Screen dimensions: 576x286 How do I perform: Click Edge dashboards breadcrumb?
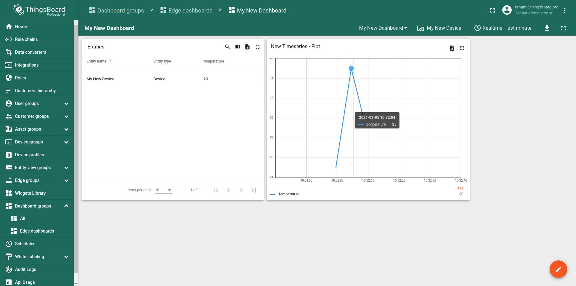tap(186, 10)
